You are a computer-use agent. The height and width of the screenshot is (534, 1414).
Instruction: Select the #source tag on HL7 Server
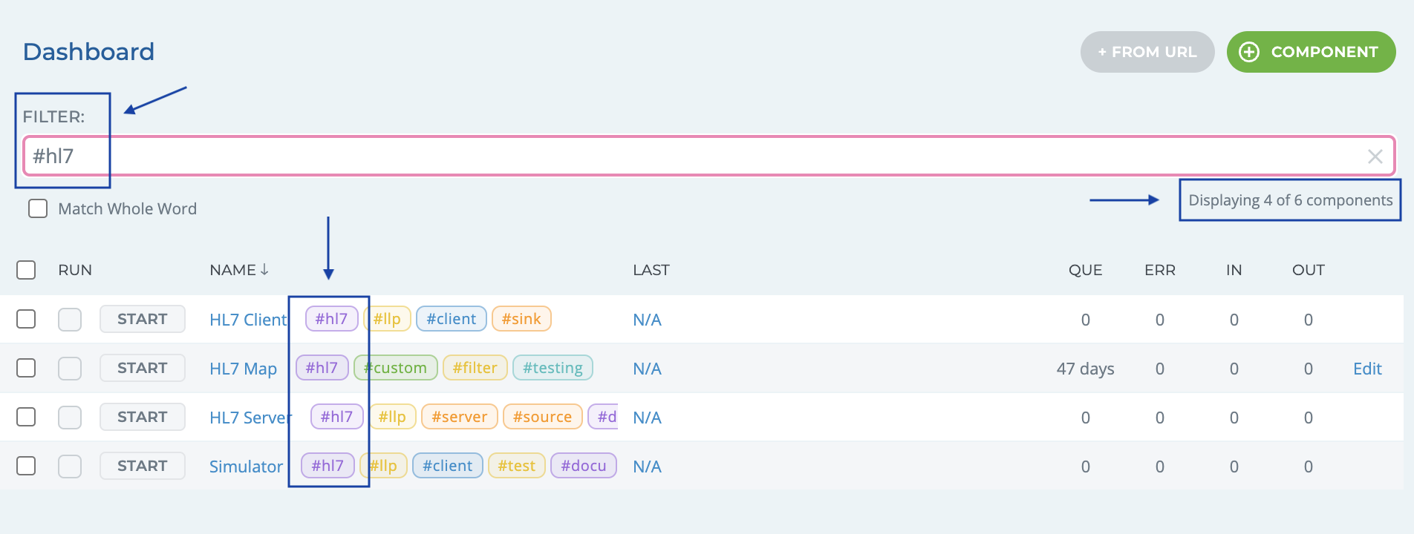(542, 417)
